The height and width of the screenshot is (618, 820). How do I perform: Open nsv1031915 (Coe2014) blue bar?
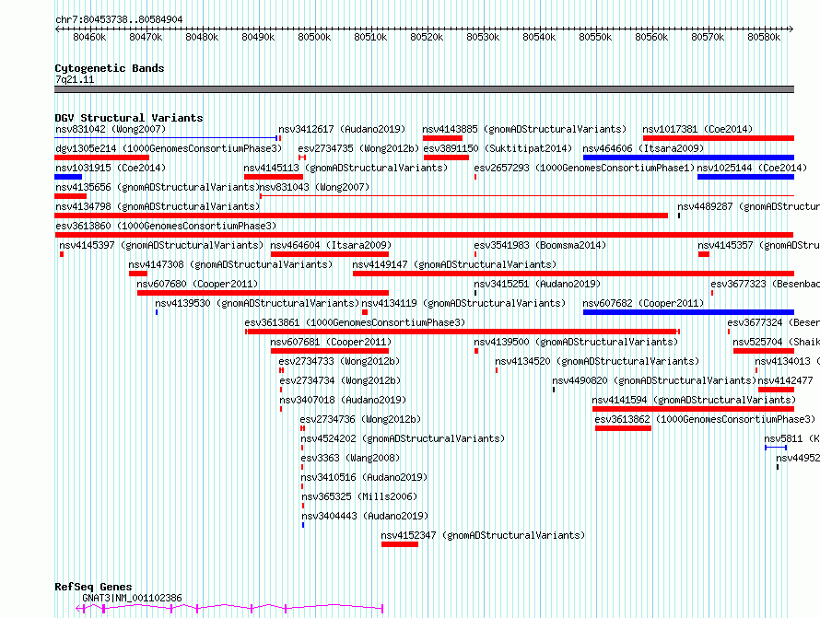point(68,177)
